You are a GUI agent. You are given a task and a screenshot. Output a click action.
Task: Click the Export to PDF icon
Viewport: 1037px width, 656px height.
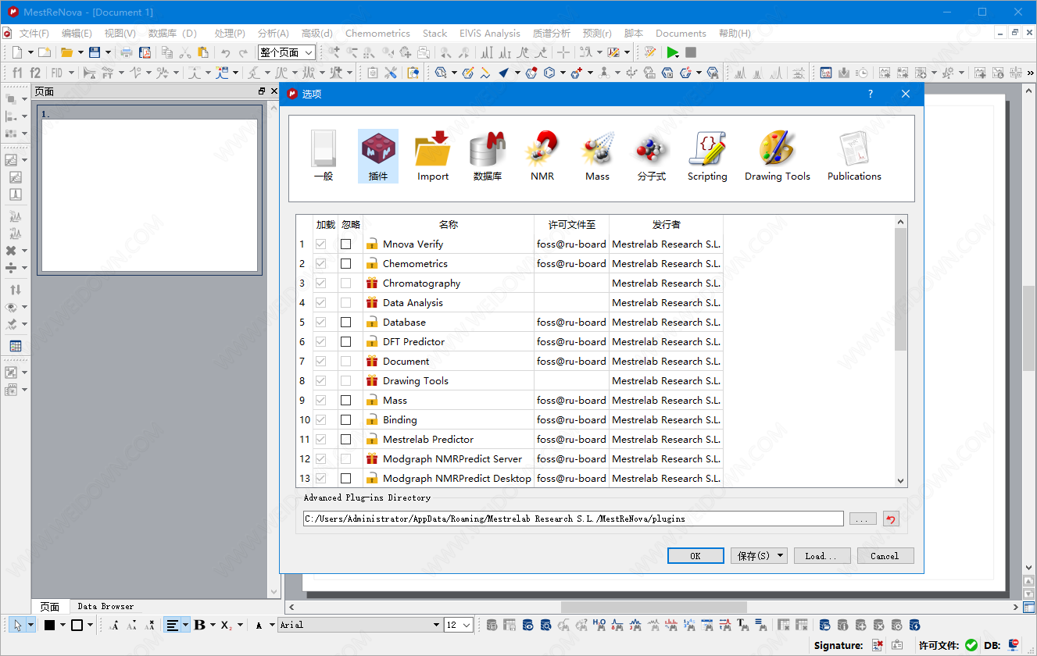[x=145, y=52]
